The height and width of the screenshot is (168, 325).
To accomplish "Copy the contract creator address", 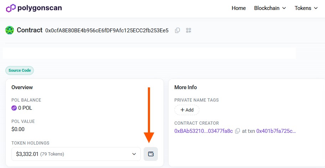I will click(x=238, y=131).
